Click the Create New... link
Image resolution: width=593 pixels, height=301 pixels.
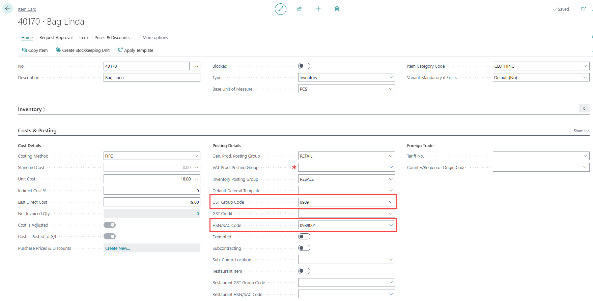point(117,248)
